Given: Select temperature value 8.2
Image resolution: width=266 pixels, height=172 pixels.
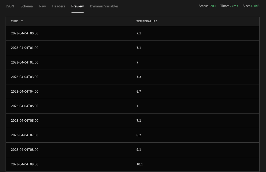Looking at the screenshot, I should pyautogui.click(x=139, y=135).
